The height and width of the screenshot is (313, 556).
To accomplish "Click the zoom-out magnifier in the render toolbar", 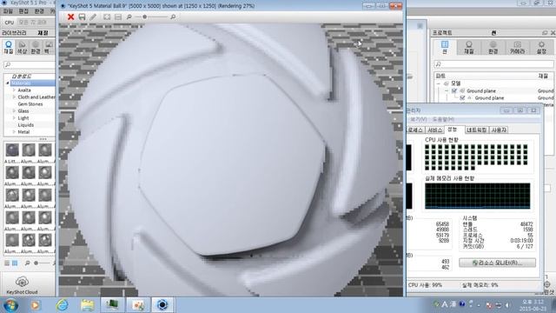I will pos(129,17).
